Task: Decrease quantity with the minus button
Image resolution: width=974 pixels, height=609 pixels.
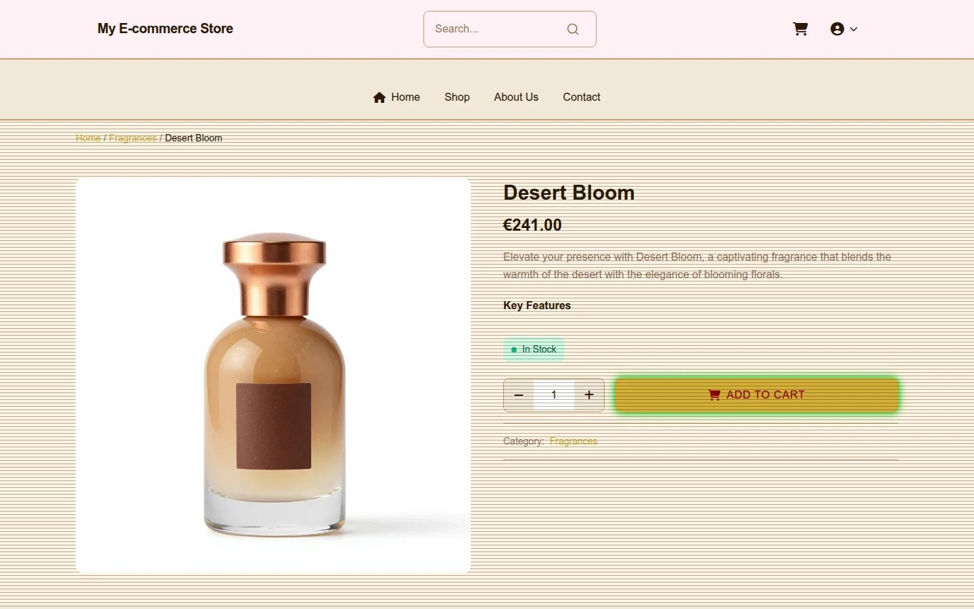Action: coord(519,395)
